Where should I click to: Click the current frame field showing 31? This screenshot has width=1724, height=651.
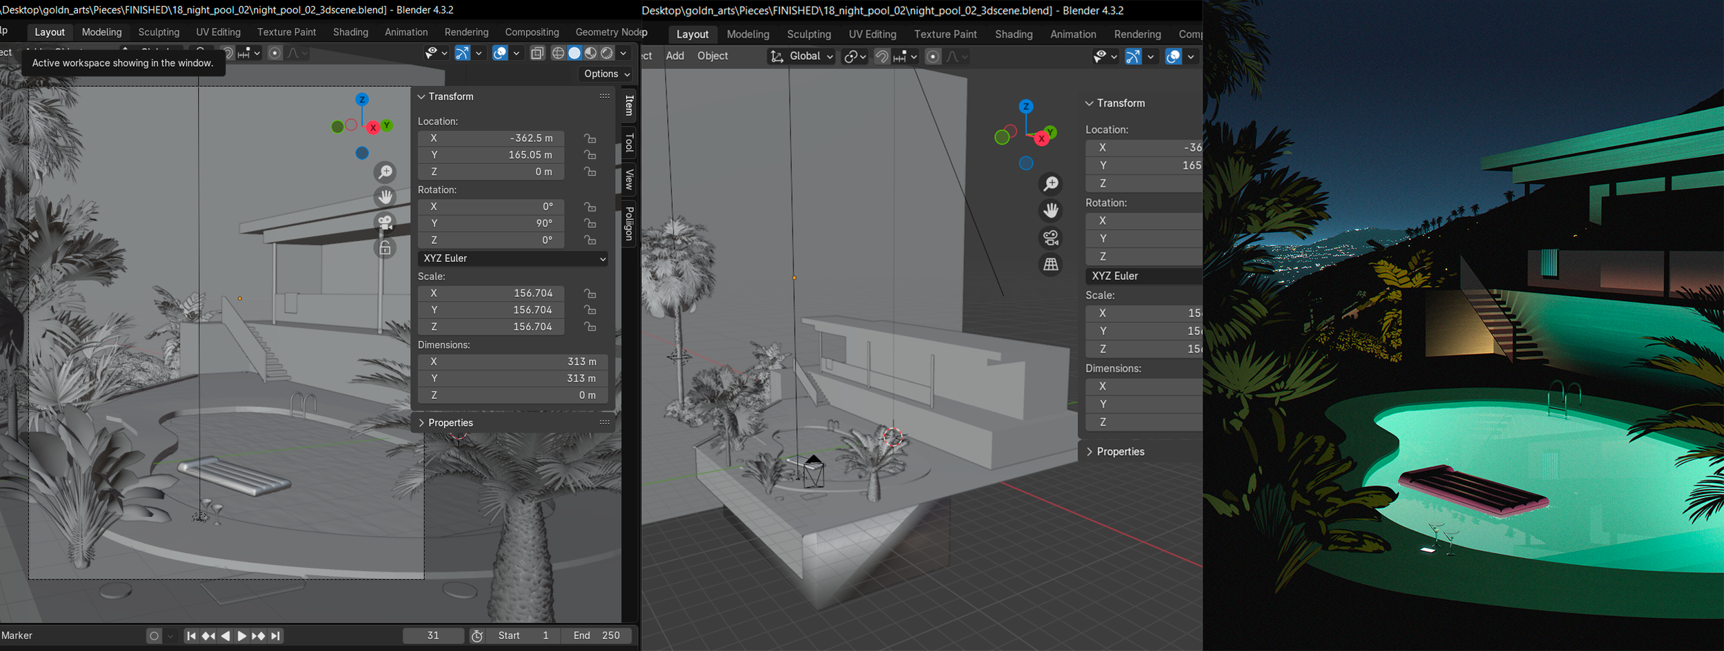433,636
